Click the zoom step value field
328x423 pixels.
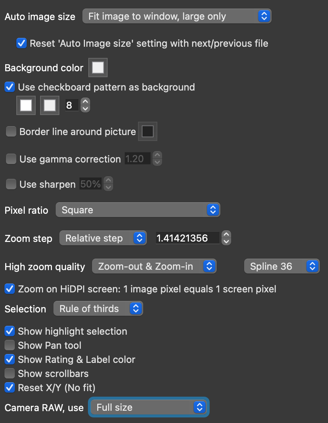(x=187, y=238)
